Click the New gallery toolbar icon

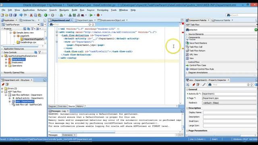pyautogui.click(x=2, y=15)
